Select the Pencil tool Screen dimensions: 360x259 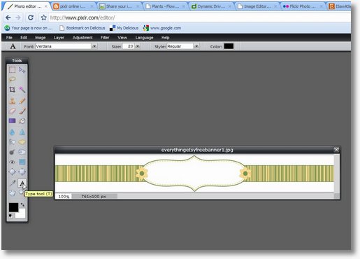point(22,101)
